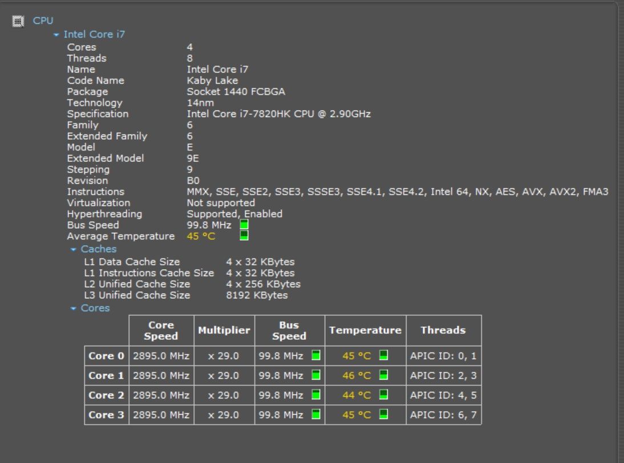Select the Core 1 row header

[x=106, y=376]
